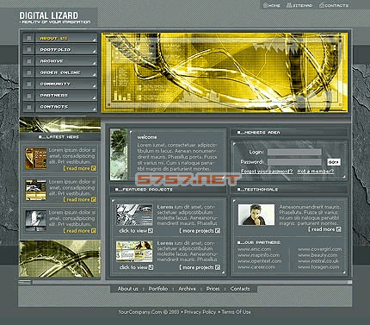This screenshot has height=325, width=370.
Task: Expand the Archive menu corner arrow
Action: (x=94, y=64)
